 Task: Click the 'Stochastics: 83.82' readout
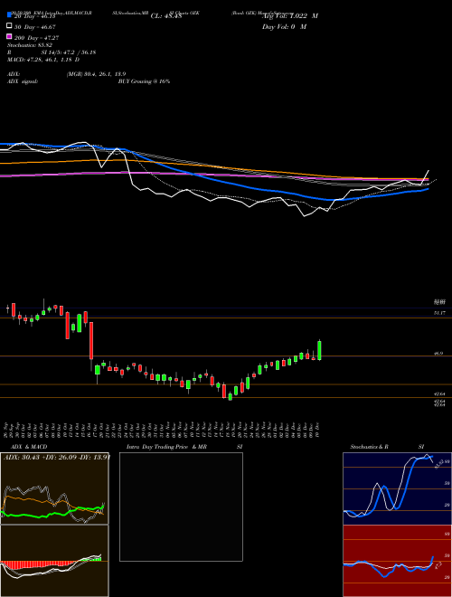[29, 45]
